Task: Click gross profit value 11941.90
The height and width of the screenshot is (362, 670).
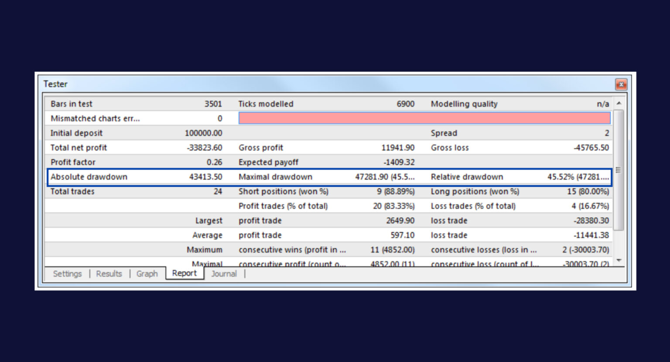Action: point(398,148)
